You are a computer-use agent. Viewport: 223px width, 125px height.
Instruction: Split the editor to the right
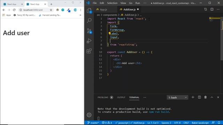coord(212,9)
